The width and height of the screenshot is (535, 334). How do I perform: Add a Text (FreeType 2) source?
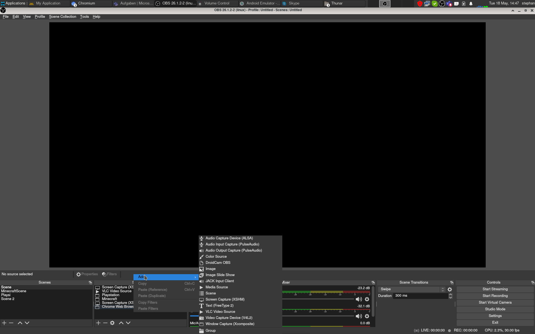tap(220, 306)
